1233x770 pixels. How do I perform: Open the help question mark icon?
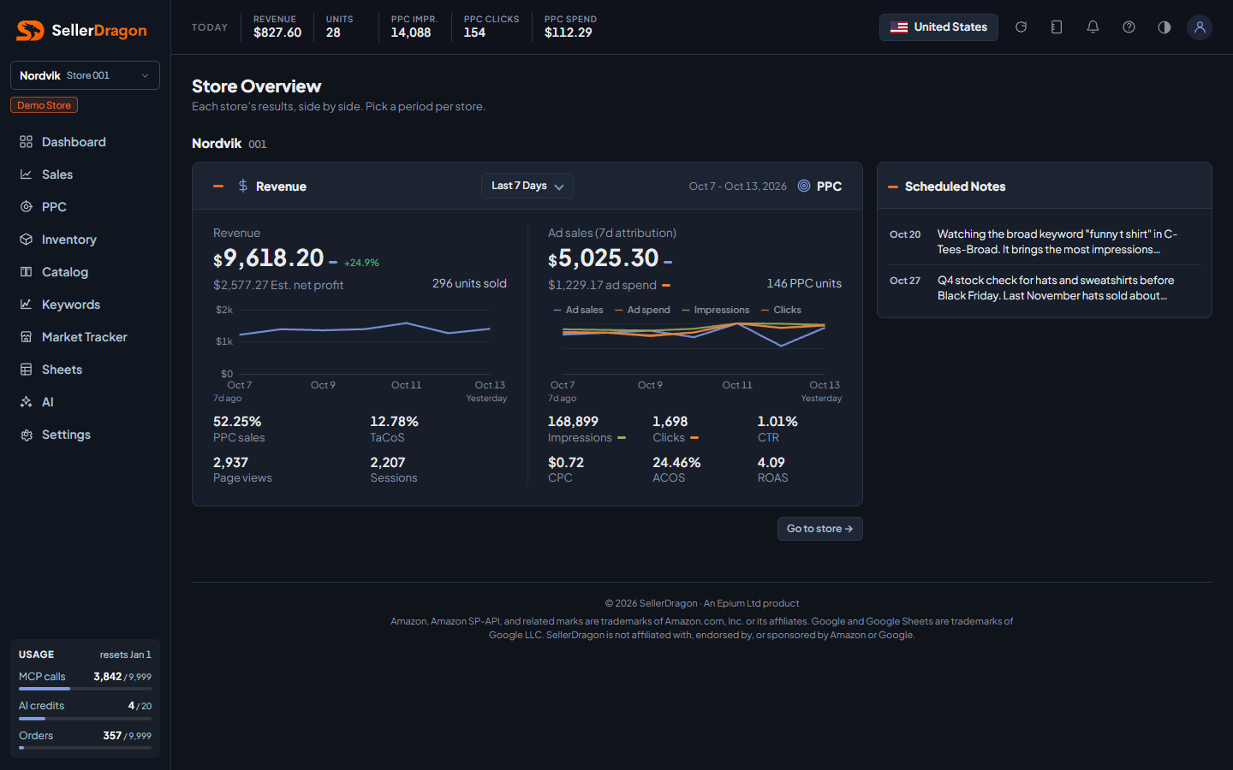pos(1129,27)
